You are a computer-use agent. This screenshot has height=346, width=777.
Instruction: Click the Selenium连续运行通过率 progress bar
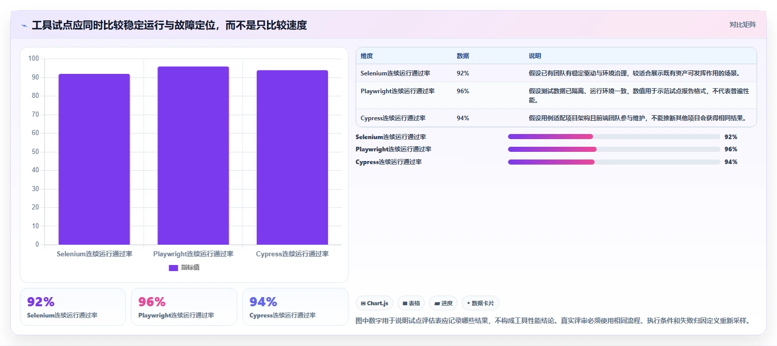click(x=614, y=137)
